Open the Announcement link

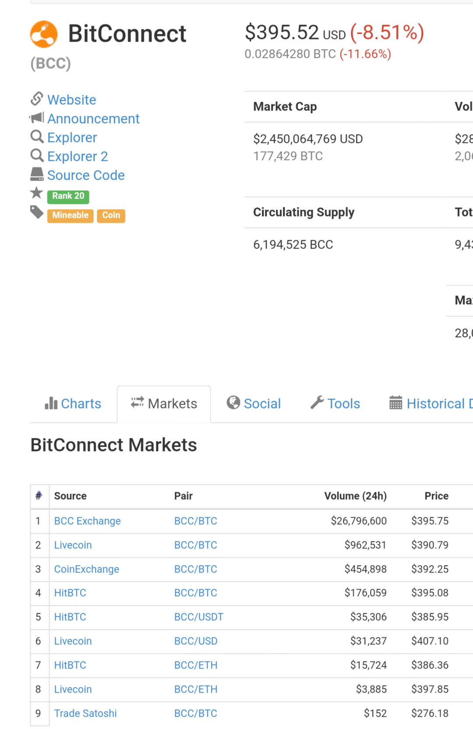point(93,119)
